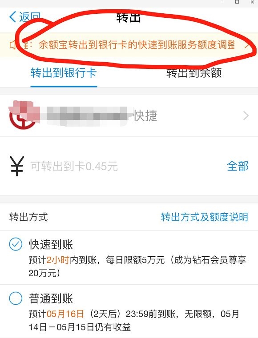Screen dimensions: 258x338
Task: Maximize the window
Action: pyautogui.click(x=237, y=2)
